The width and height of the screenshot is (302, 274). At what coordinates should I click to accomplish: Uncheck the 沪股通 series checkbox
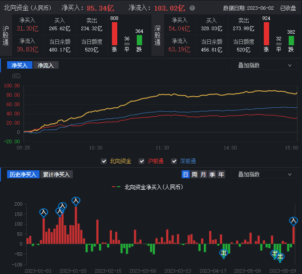(x=142, y=161)
